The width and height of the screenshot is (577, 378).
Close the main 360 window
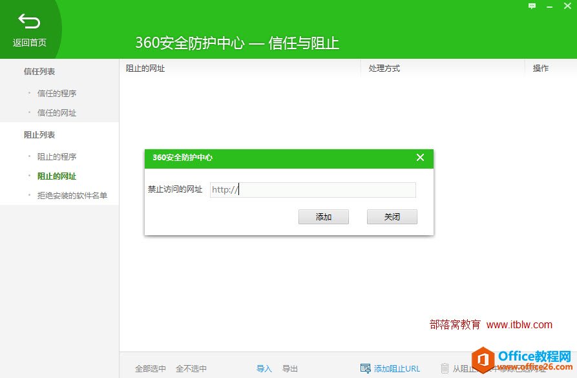tap(567, 6)
